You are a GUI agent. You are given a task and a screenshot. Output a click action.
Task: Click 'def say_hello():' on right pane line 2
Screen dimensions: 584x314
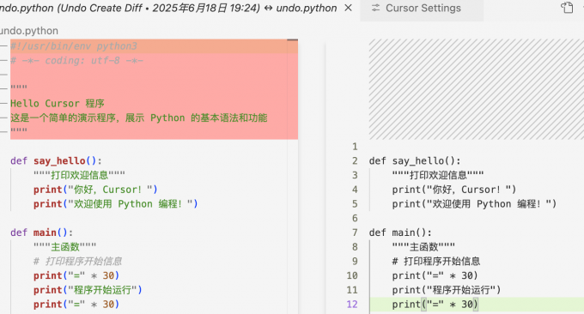tap(415, 160)
